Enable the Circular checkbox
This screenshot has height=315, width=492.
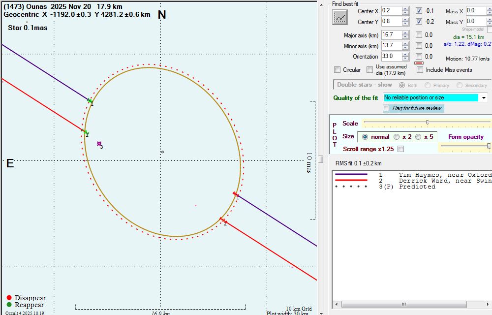pyautogui.click(x=337, y=70)
